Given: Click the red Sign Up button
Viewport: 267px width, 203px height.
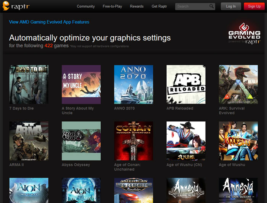Looking at the screenshot, I should [254, 6].
